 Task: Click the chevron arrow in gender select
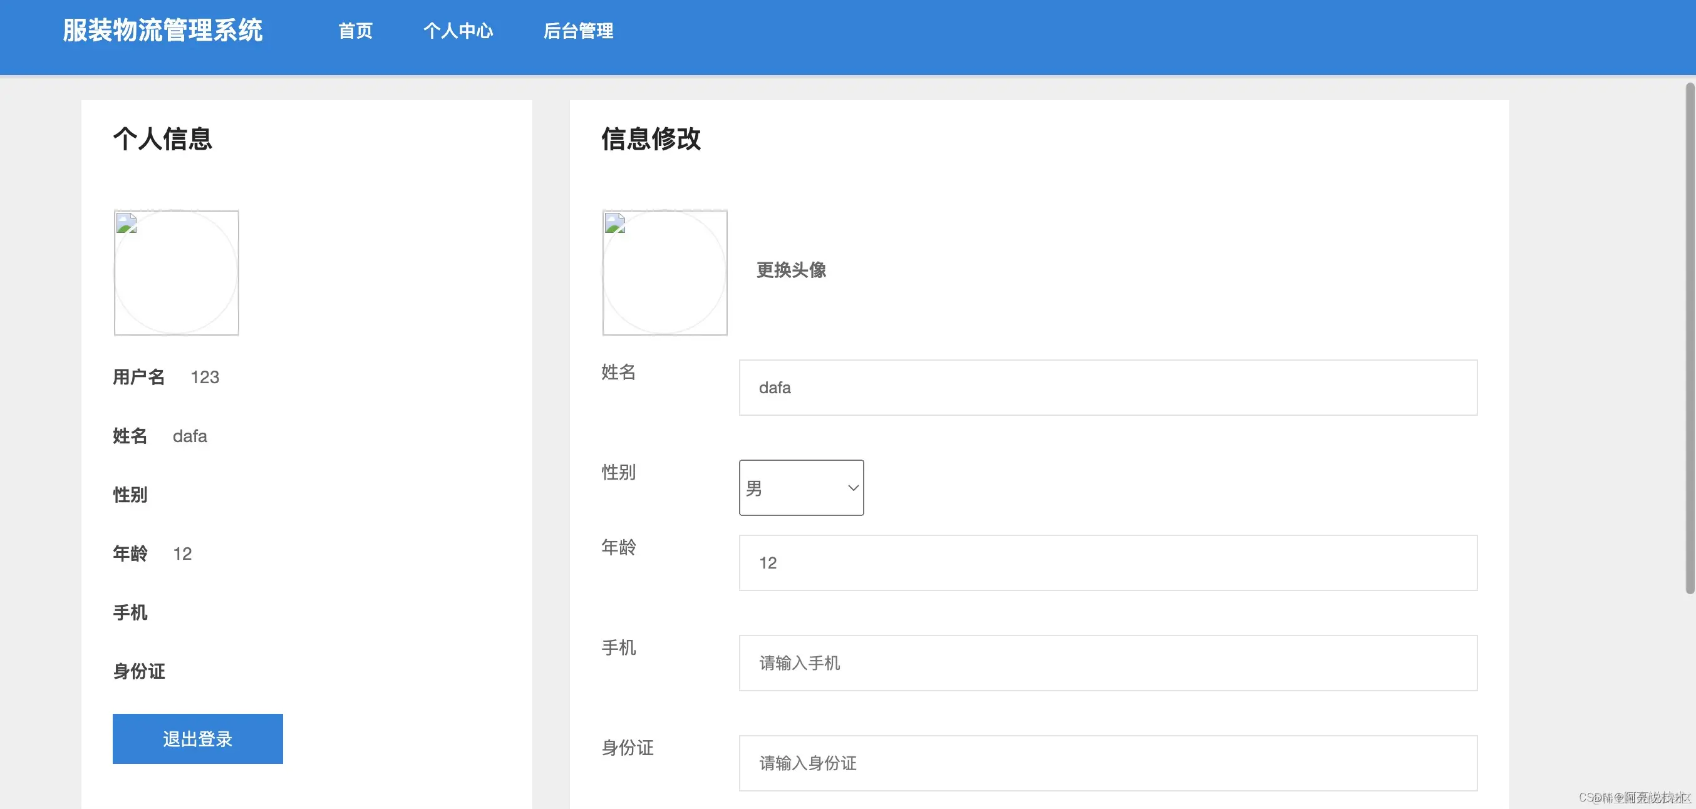click(x=852, y=488)
